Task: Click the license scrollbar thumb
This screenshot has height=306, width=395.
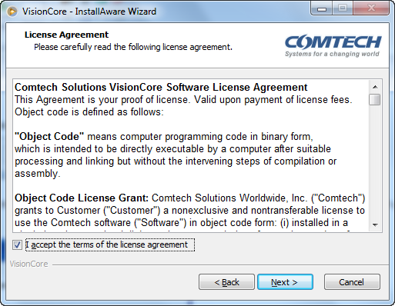Action: click(375, 99)
